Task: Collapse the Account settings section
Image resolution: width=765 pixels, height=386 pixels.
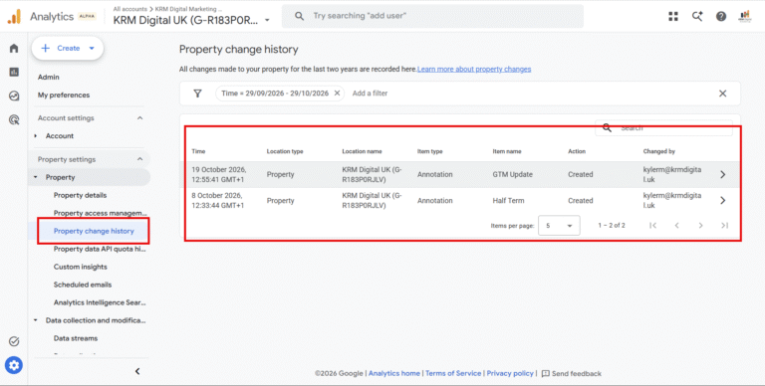Action: (x=140, y=118)
